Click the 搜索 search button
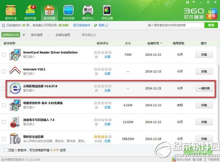 [x=211, y=25]
